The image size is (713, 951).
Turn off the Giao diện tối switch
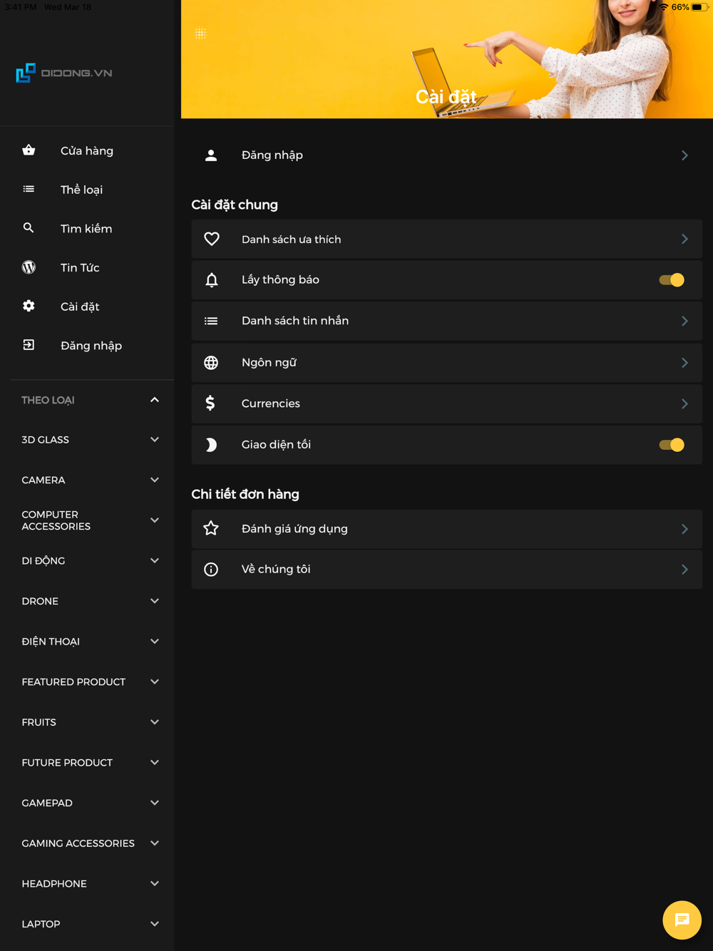pyautogui.click(x=671, y=445)
